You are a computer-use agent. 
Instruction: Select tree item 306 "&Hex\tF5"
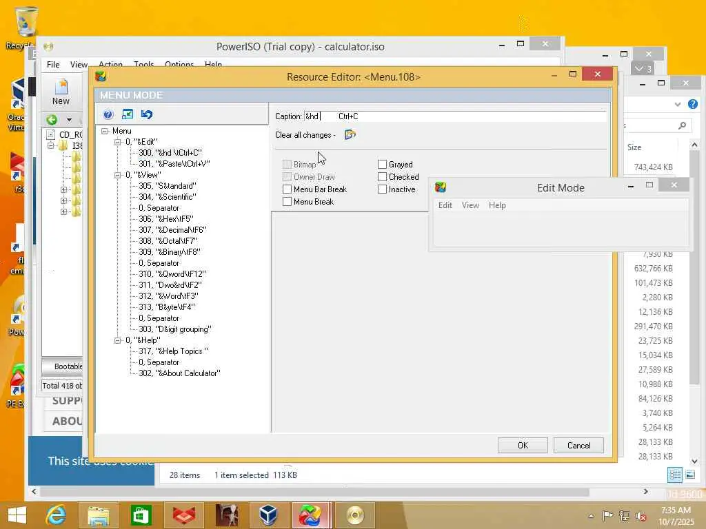click(165, 219)
